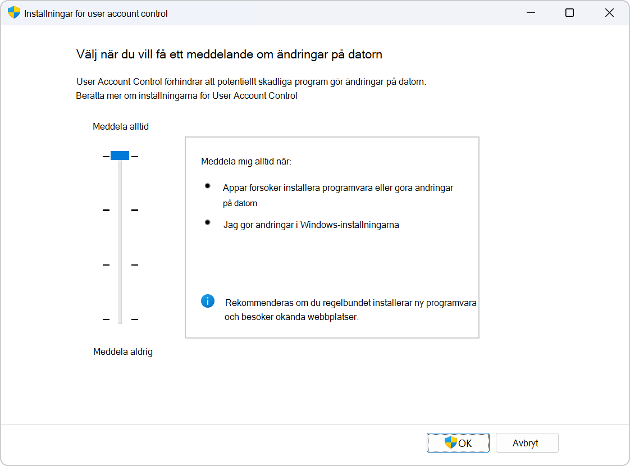630x466 pixels.
Task: Confirm with the OK button
Action: [458, 442]
